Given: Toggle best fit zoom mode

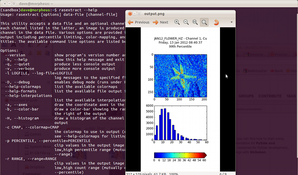Looking at the screenshot, I should [x=204, y=22].
